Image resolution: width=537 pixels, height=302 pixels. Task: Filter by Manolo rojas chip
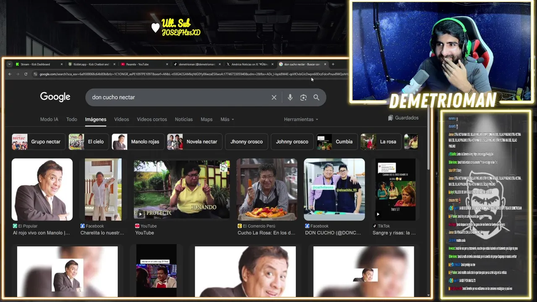click(x=138, y=142)
